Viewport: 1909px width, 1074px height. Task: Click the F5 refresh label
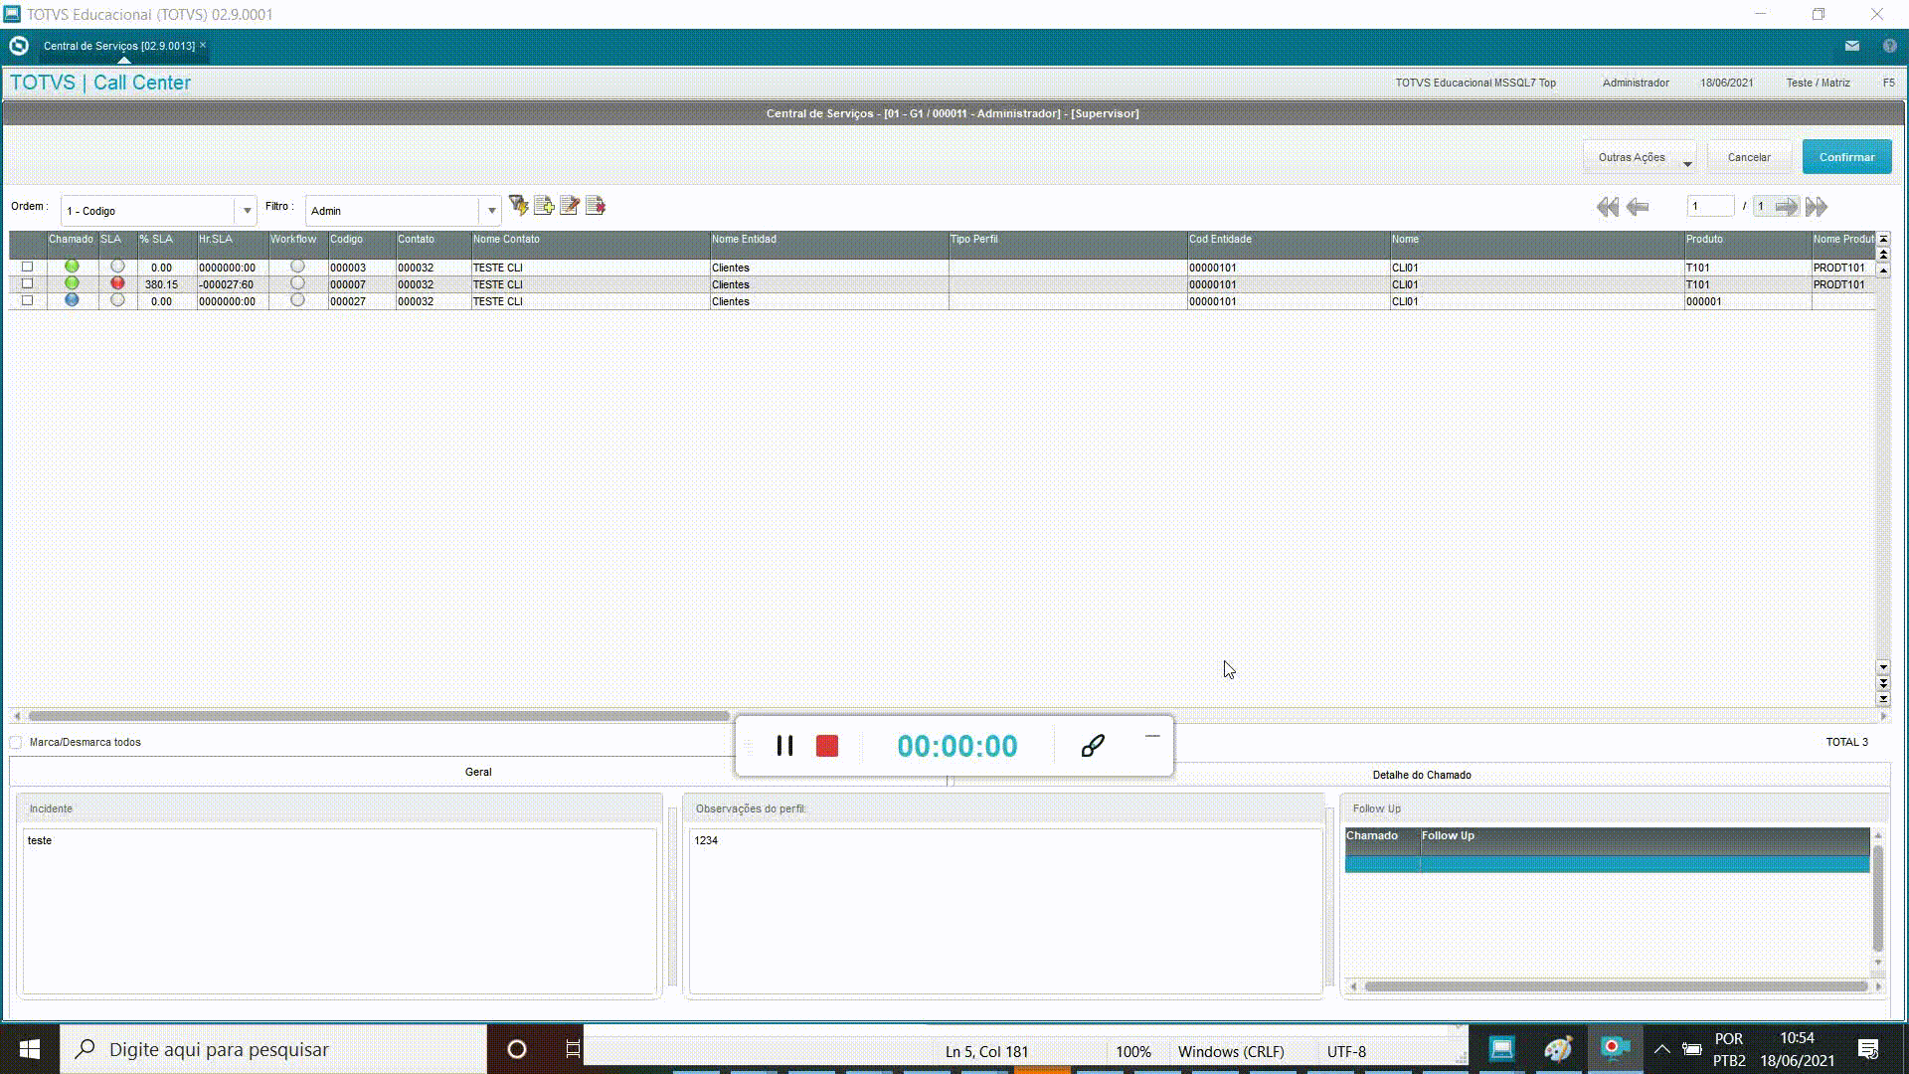(1888, 83)
